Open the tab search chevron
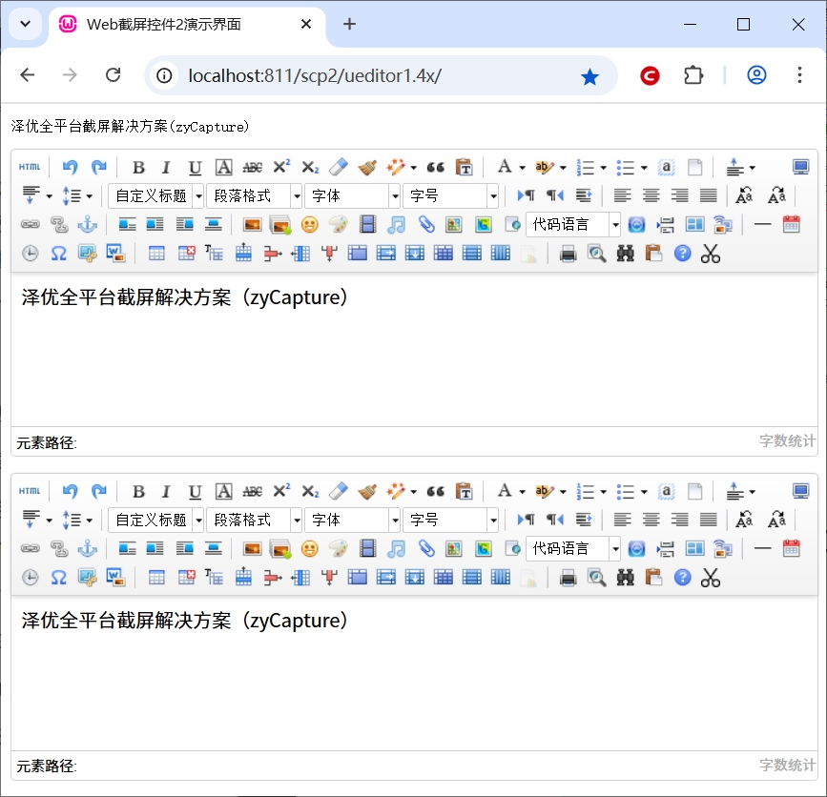This screenshot has height=797, width=827. pos(26,24)
